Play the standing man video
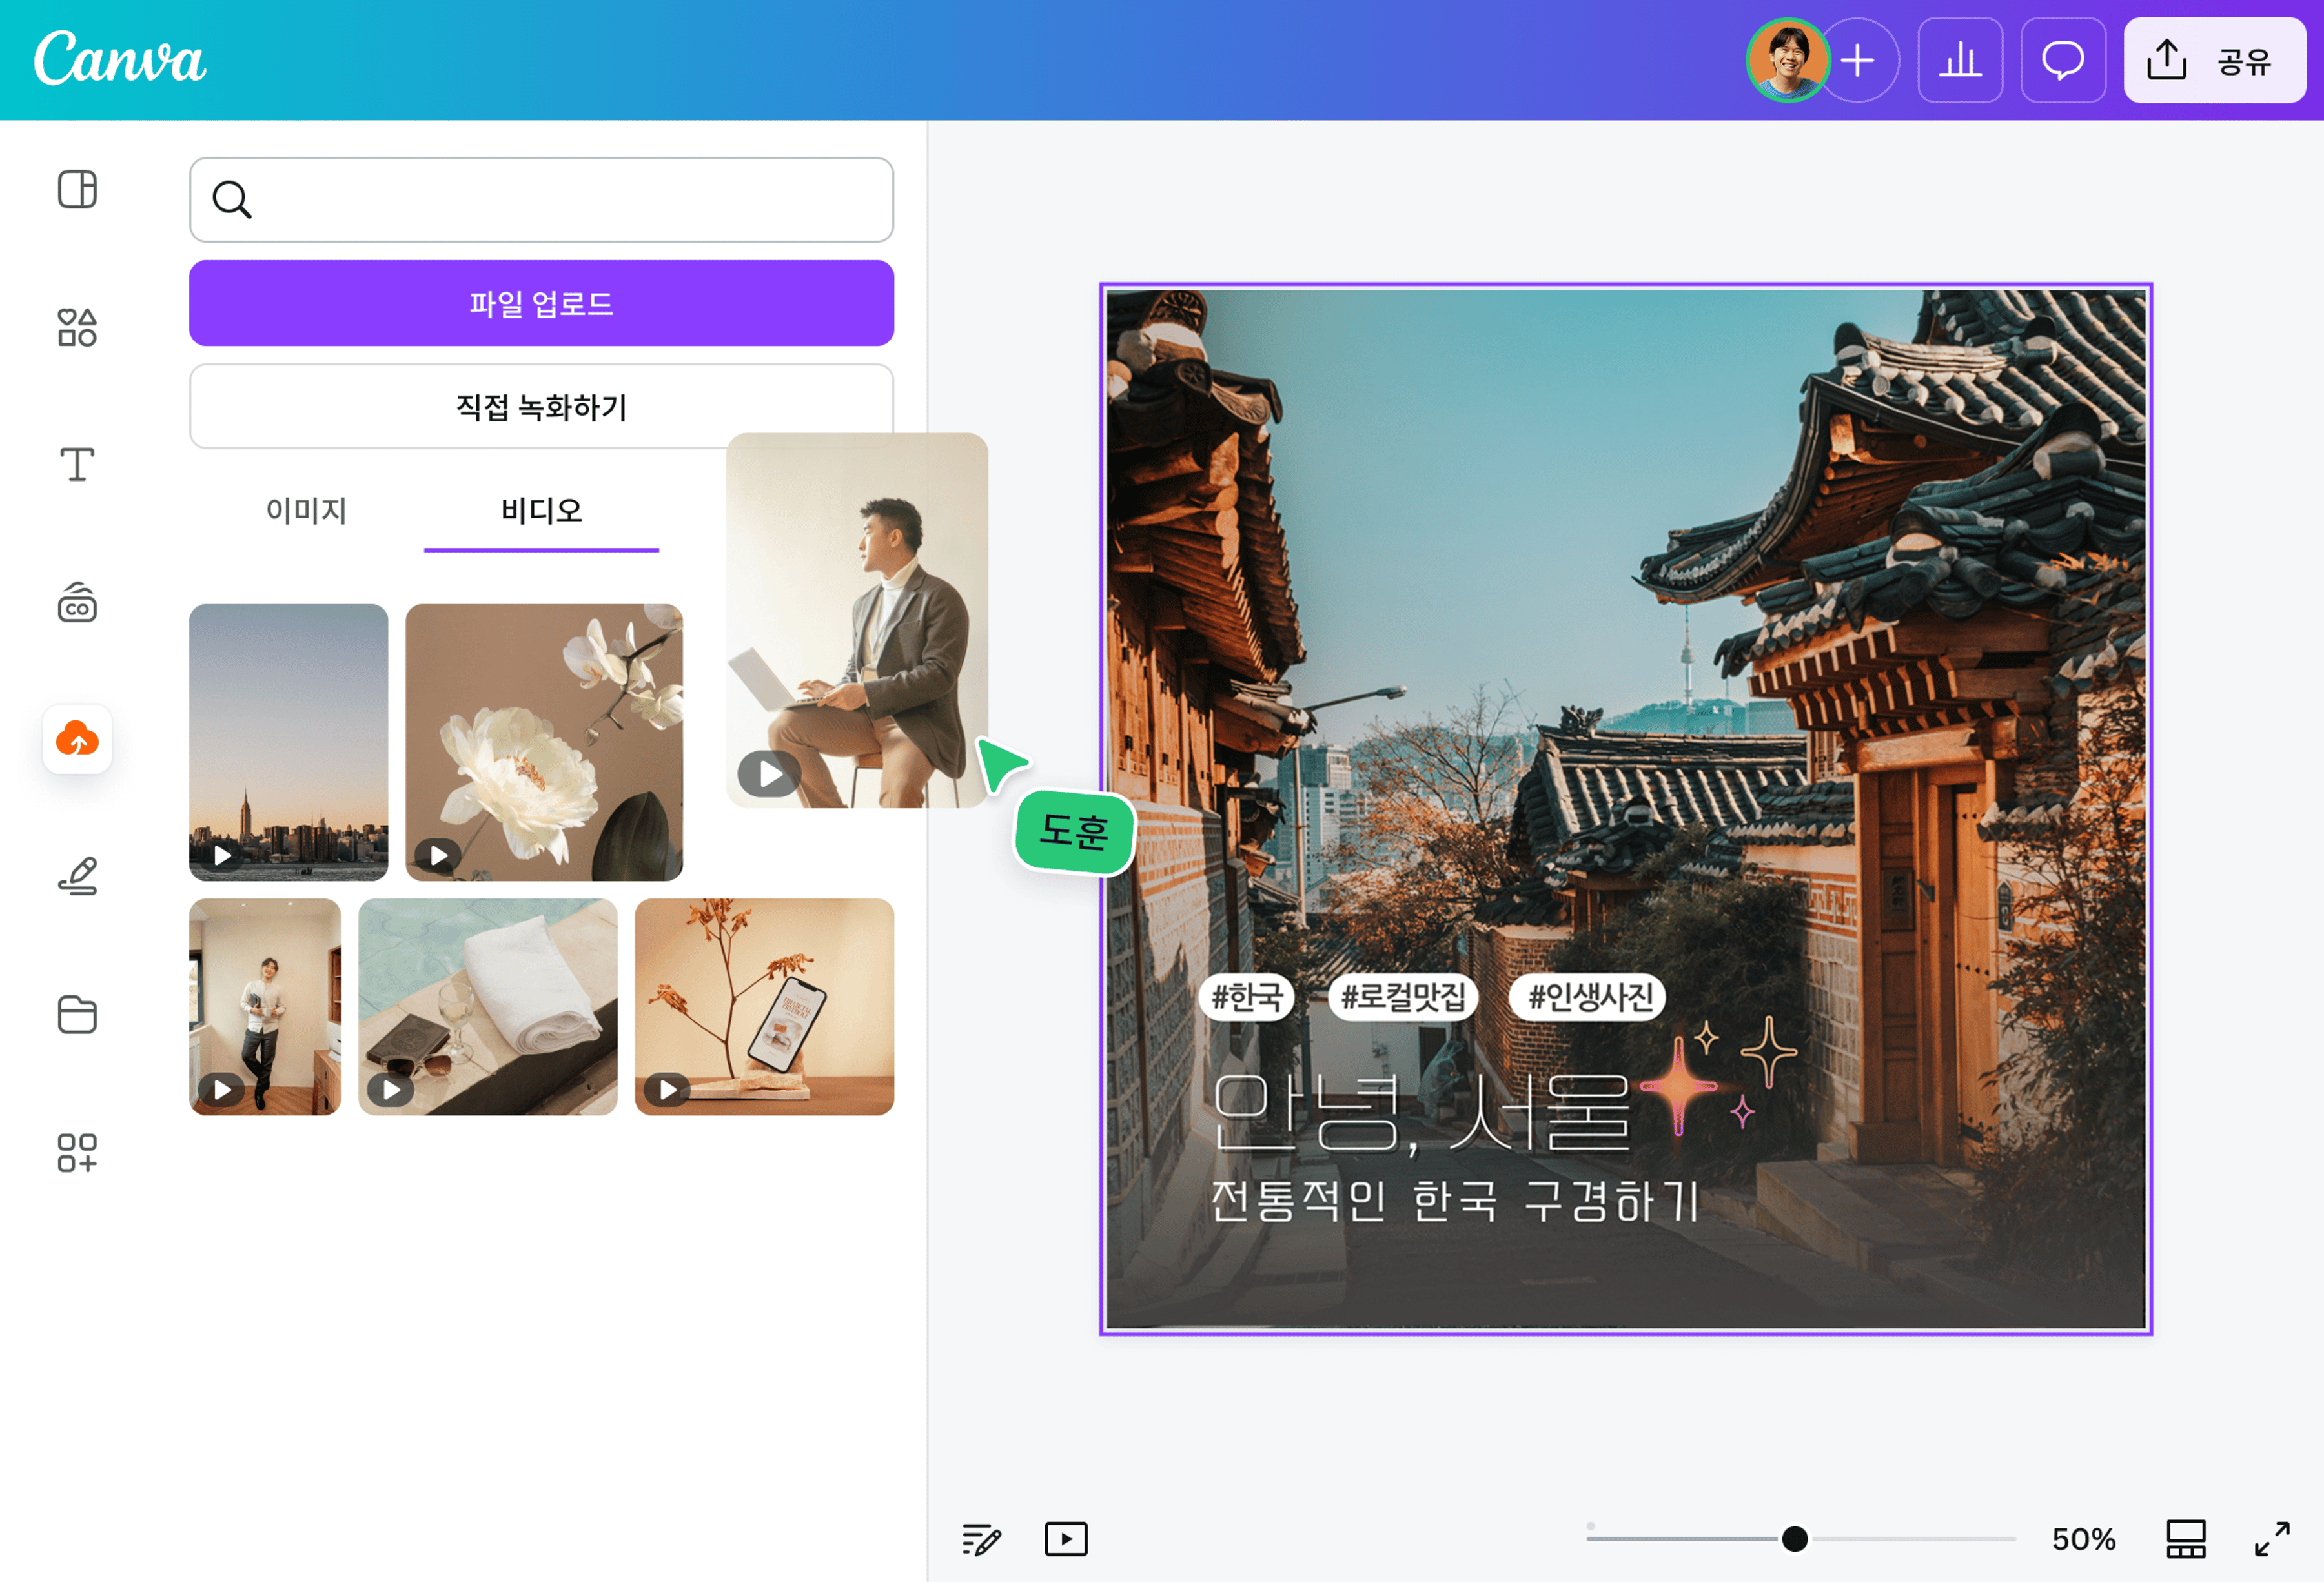The width and height of the screenshot is (2324, 1582). tap(222, 1089)
